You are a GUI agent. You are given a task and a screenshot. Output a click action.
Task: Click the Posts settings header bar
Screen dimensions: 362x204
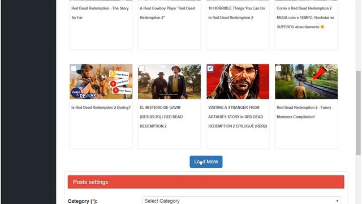[x=206, y=182]
